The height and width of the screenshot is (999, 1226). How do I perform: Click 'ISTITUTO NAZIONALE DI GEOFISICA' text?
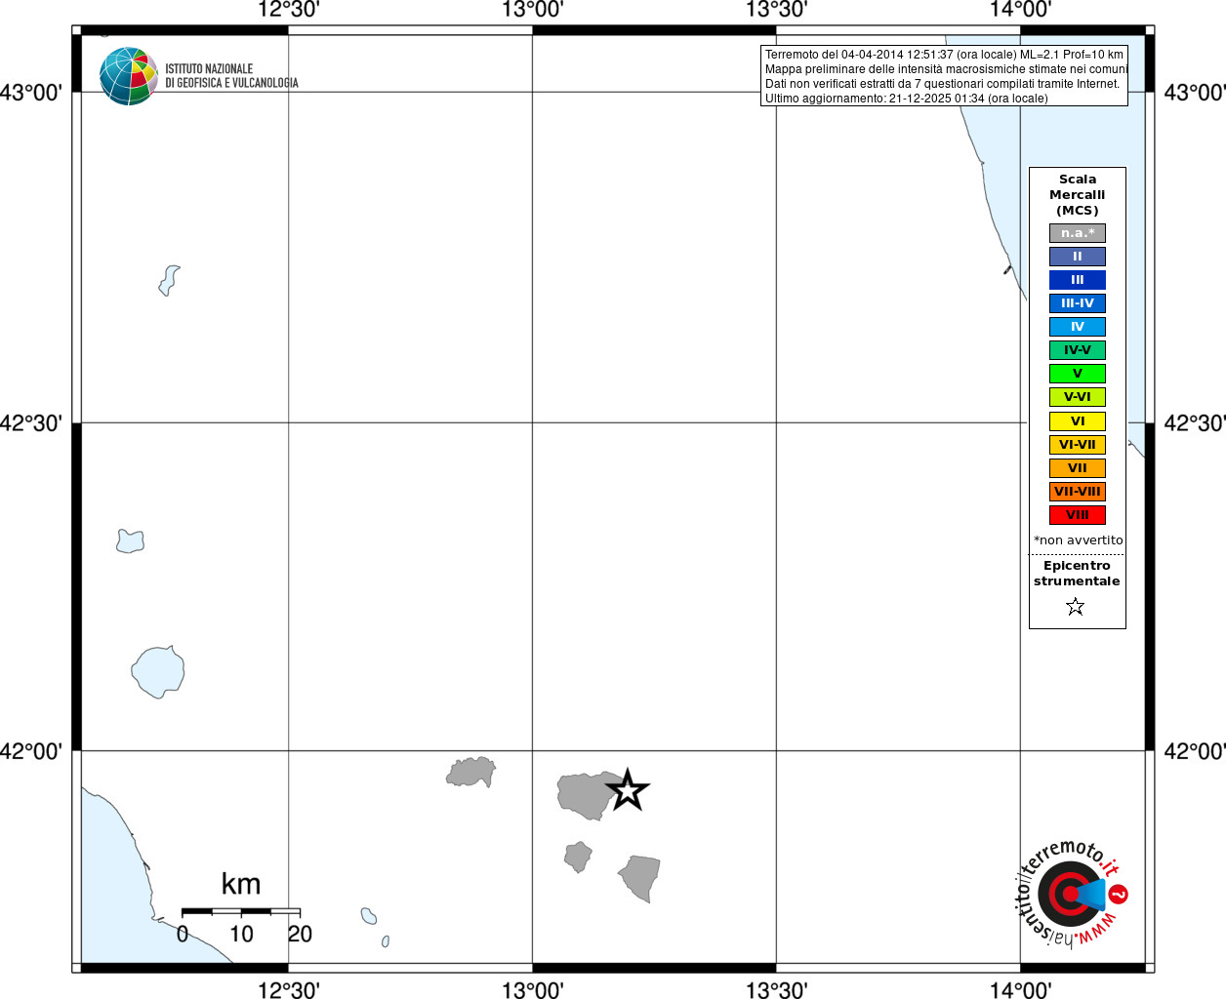coord(232,76)
